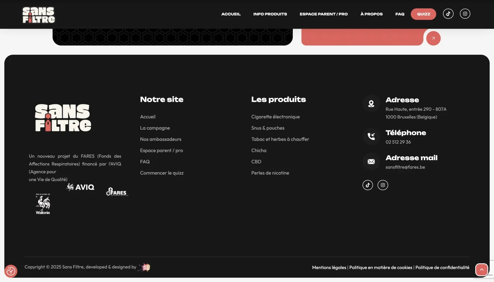Open the cookie badge in the bottom-left corner
The image size is (494, 282).
pyautogui.click(x=11, y=271)
